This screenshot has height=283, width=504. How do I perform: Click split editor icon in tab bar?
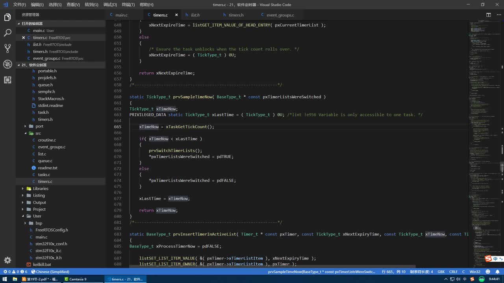[x=488, y=15]
